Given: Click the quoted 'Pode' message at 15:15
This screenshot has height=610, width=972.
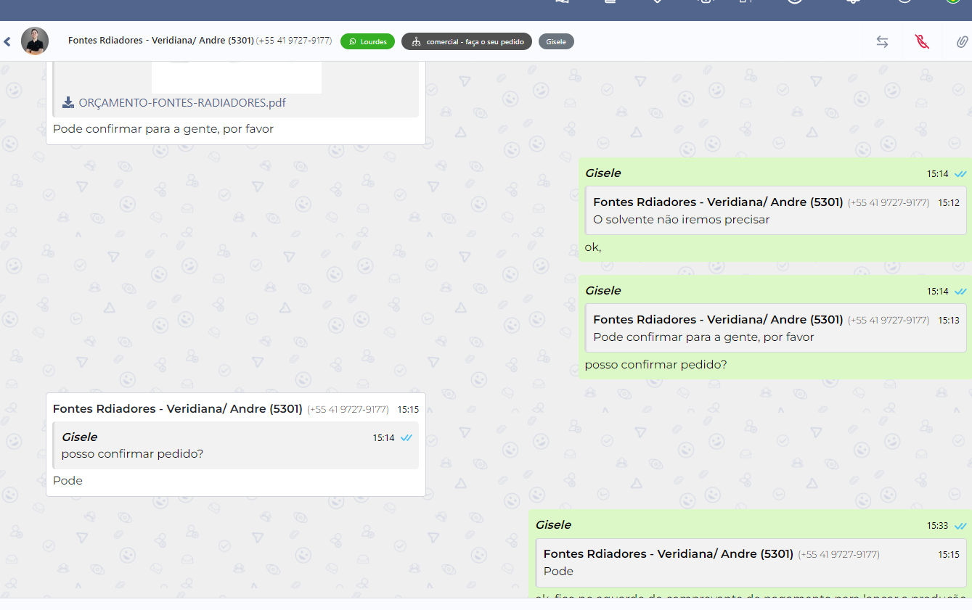Looking at the screenshot, I should tap(751, 563).
